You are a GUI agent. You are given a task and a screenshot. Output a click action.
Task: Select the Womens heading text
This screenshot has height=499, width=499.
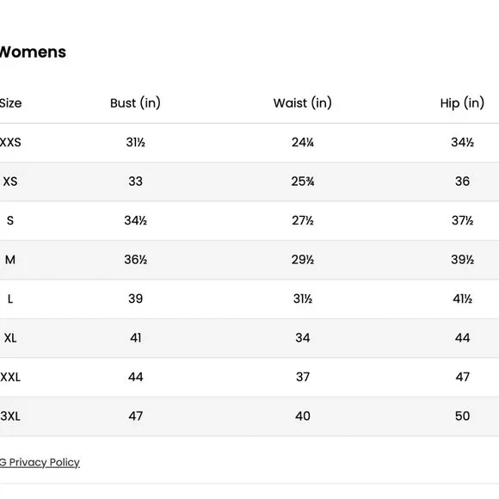point(33,52)
